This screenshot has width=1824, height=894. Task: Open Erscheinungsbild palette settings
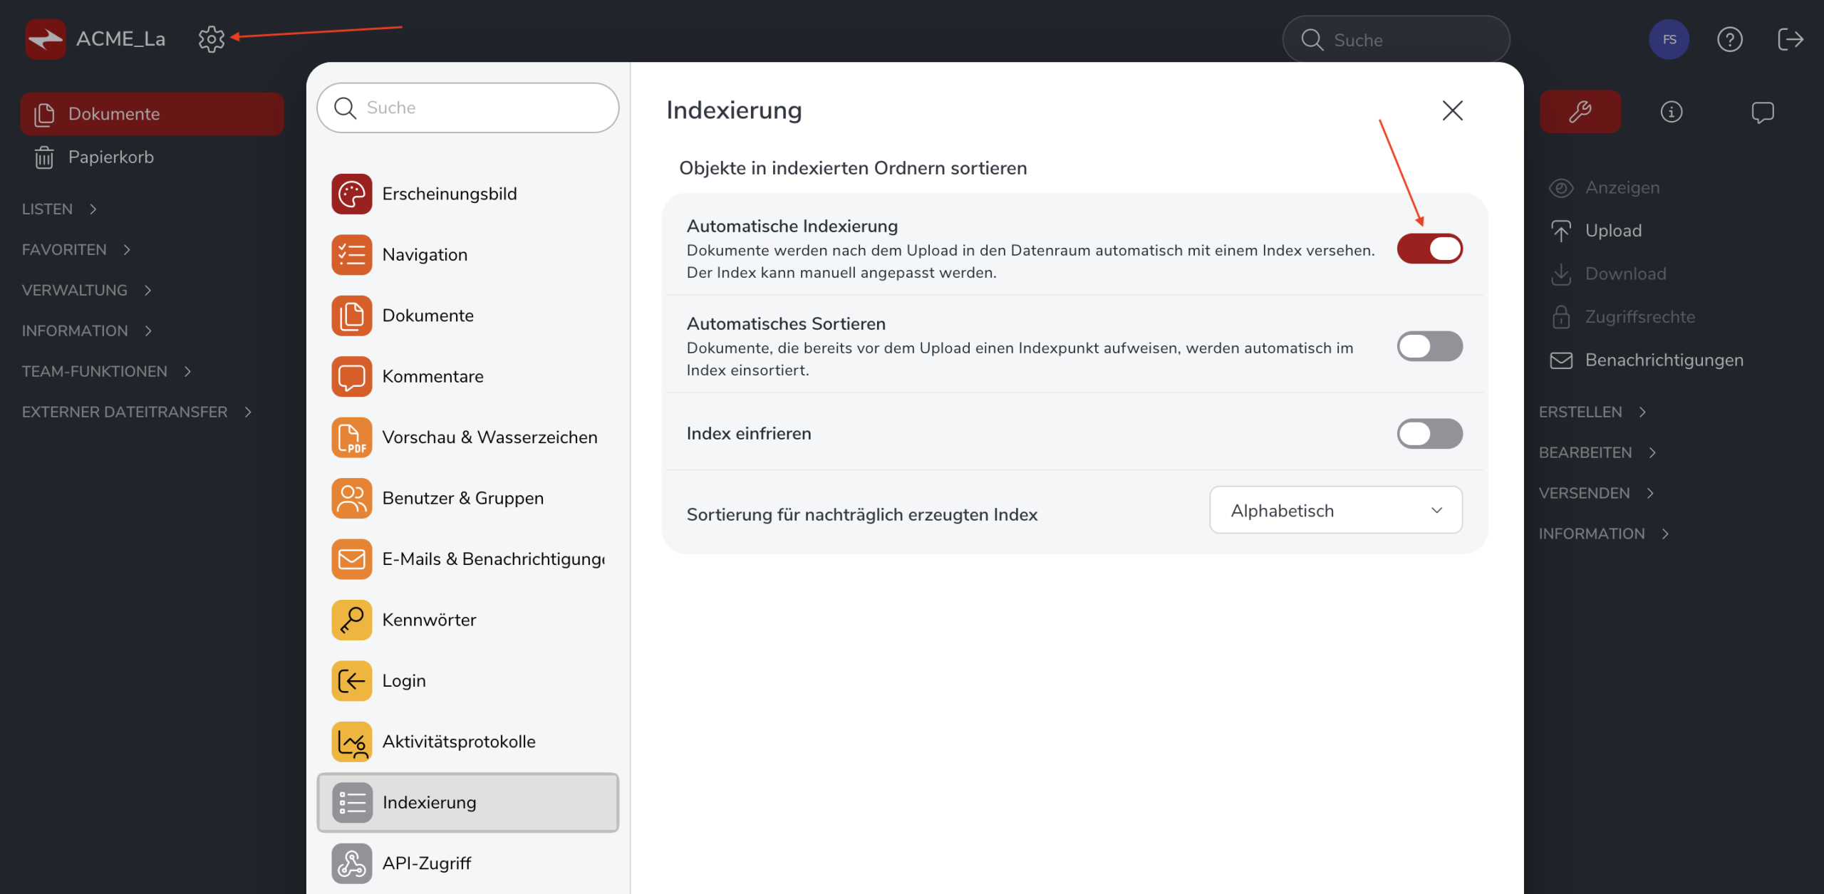point(449,194)
